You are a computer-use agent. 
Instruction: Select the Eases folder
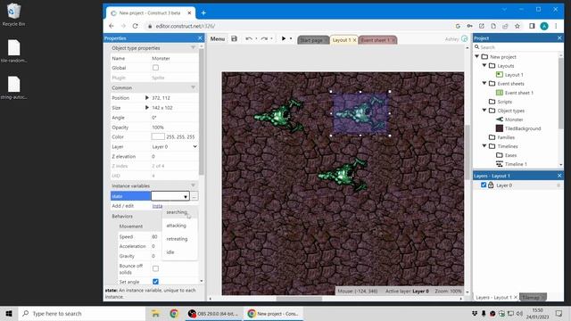tap(510, 155)
